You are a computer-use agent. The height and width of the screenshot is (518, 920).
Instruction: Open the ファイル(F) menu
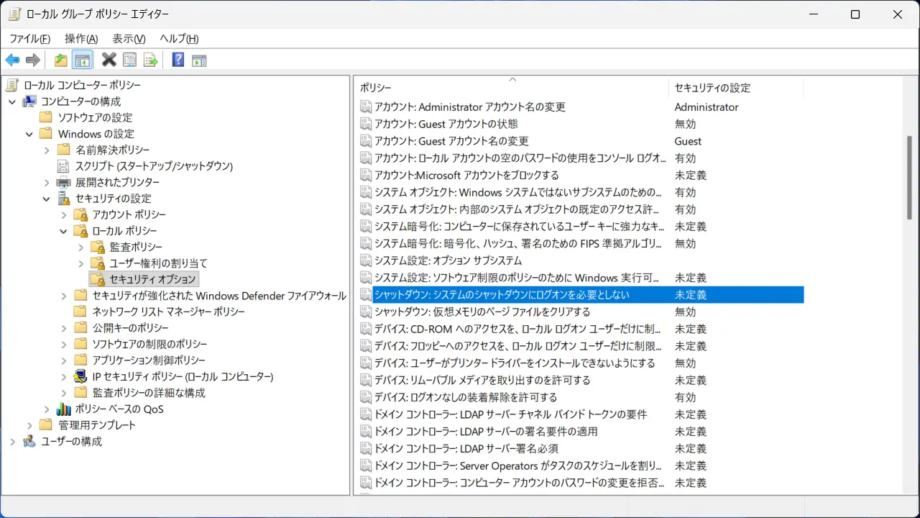29,39
